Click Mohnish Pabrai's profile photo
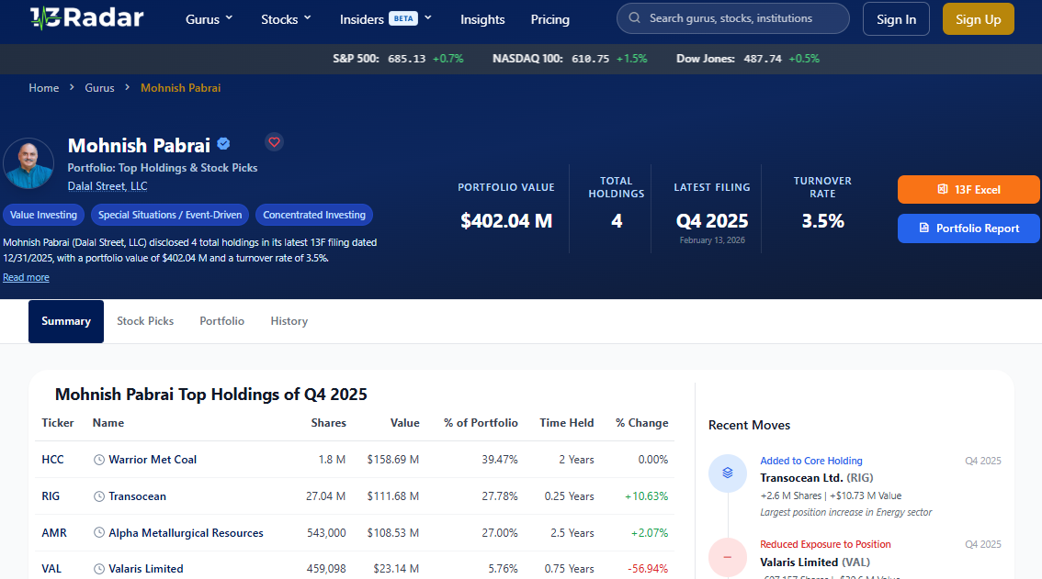 tap(28, 163)
